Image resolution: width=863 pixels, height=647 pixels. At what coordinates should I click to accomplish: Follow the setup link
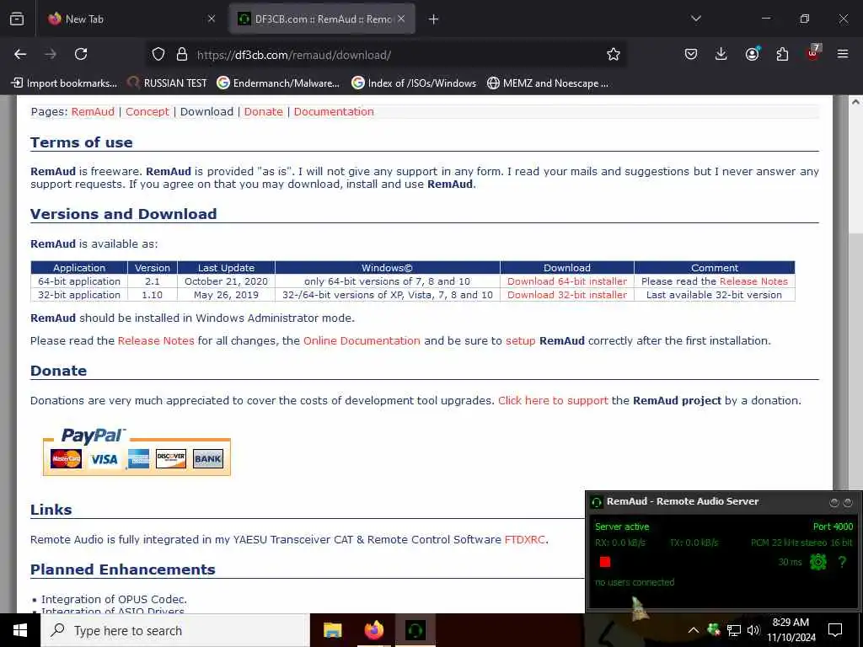[520, 341]
